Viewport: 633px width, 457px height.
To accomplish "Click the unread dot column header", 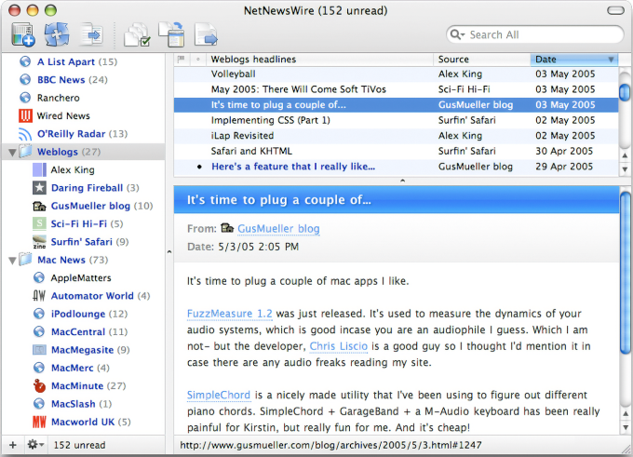I will [x=197, y=60].
